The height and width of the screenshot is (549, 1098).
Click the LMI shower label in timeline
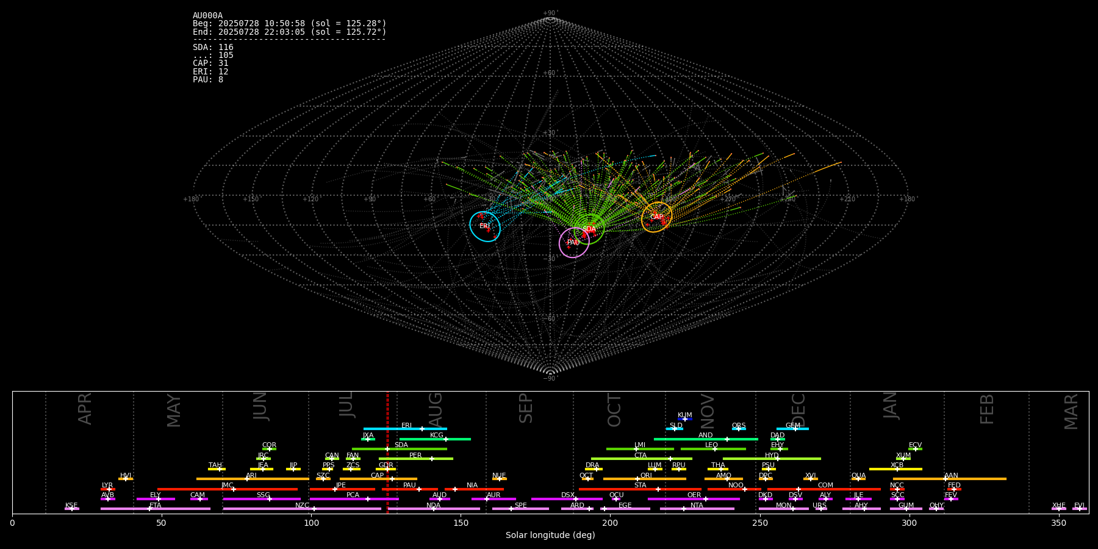[640, 445]
